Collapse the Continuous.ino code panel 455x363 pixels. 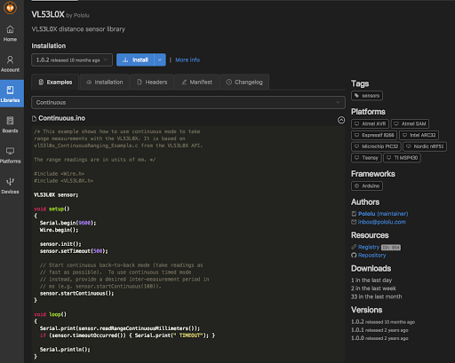(x=341, y=120)
